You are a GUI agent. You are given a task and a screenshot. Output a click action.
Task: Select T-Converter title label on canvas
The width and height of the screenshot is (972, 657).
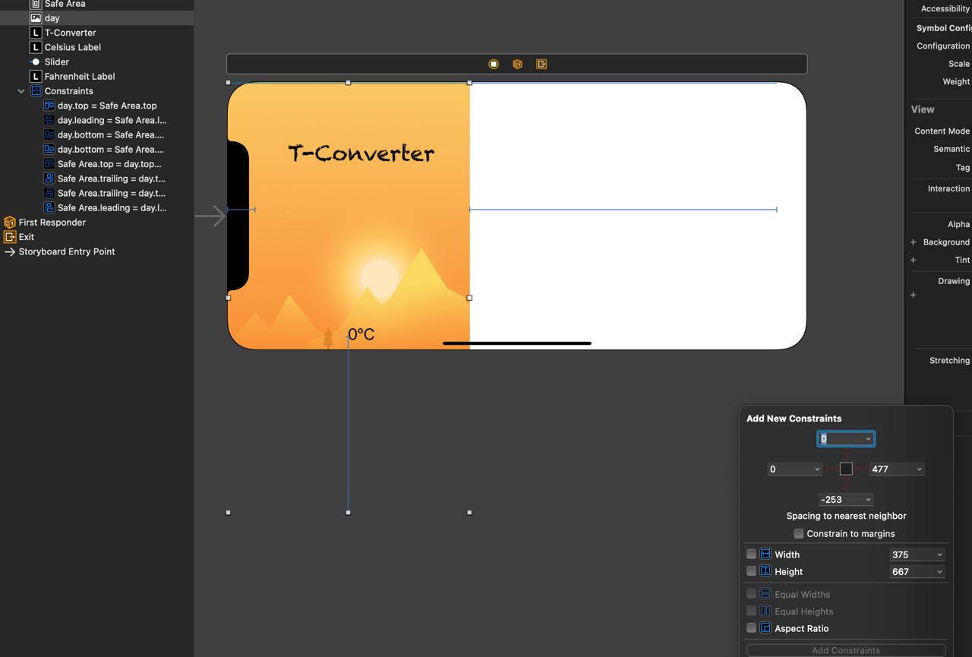click(x=361, y=153)
